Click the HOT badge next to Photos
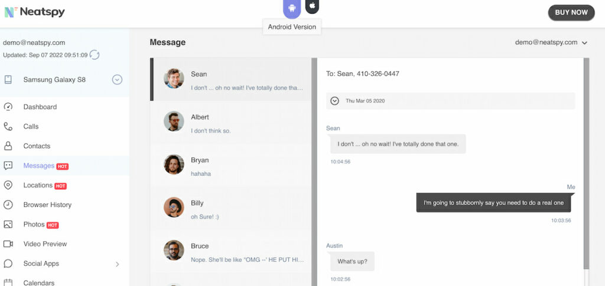This screenshot has width=605, height=286. pos(53,226)
